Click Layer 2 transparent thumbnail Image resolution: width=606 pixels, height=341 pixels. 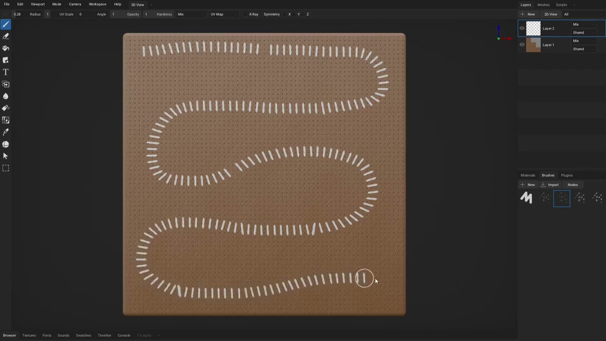(534, 28)
